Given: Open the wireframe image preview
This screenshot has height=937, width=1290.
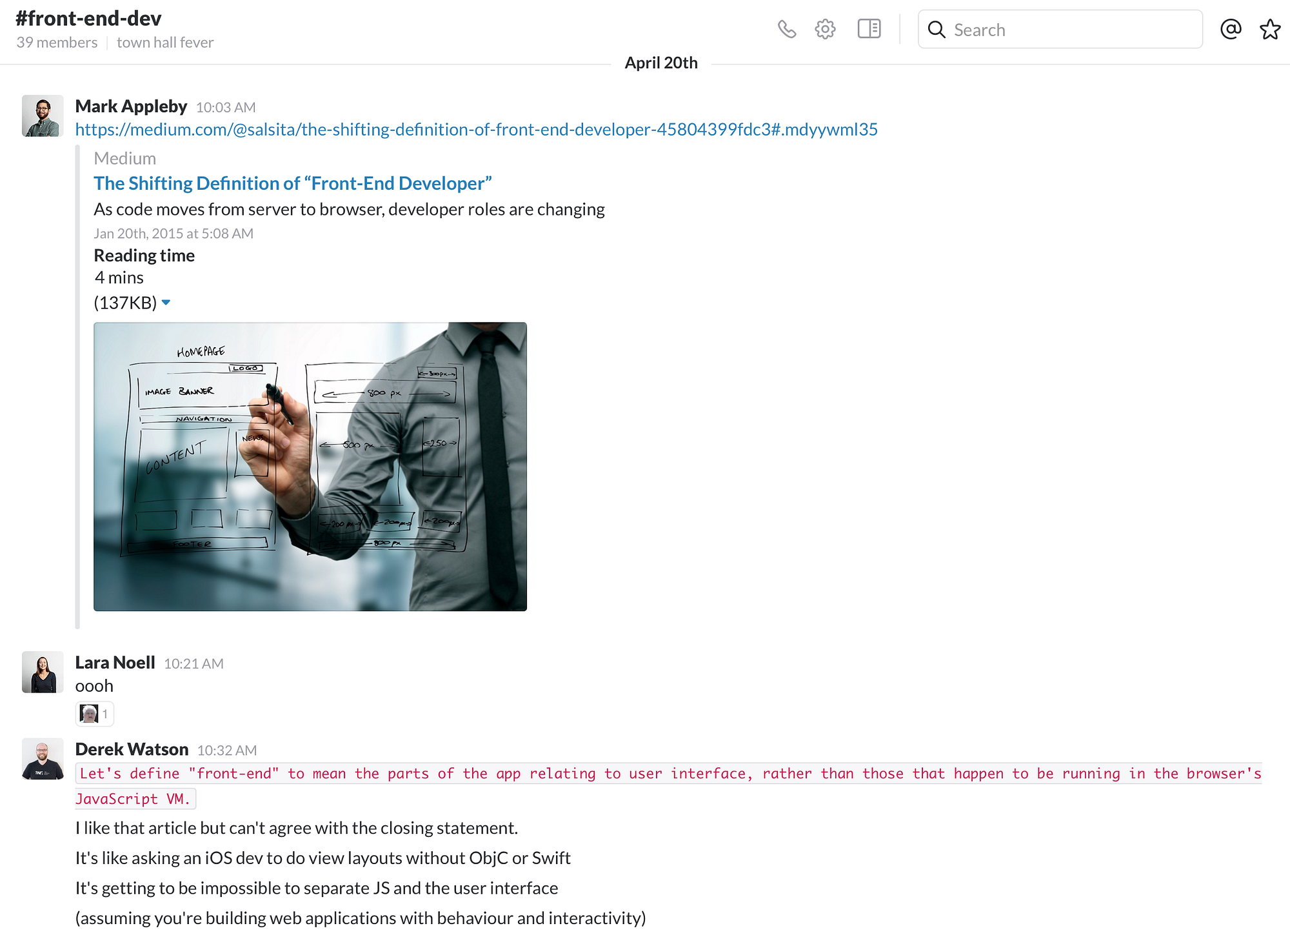Looking at the screenshot, I should tap(310, 466).
